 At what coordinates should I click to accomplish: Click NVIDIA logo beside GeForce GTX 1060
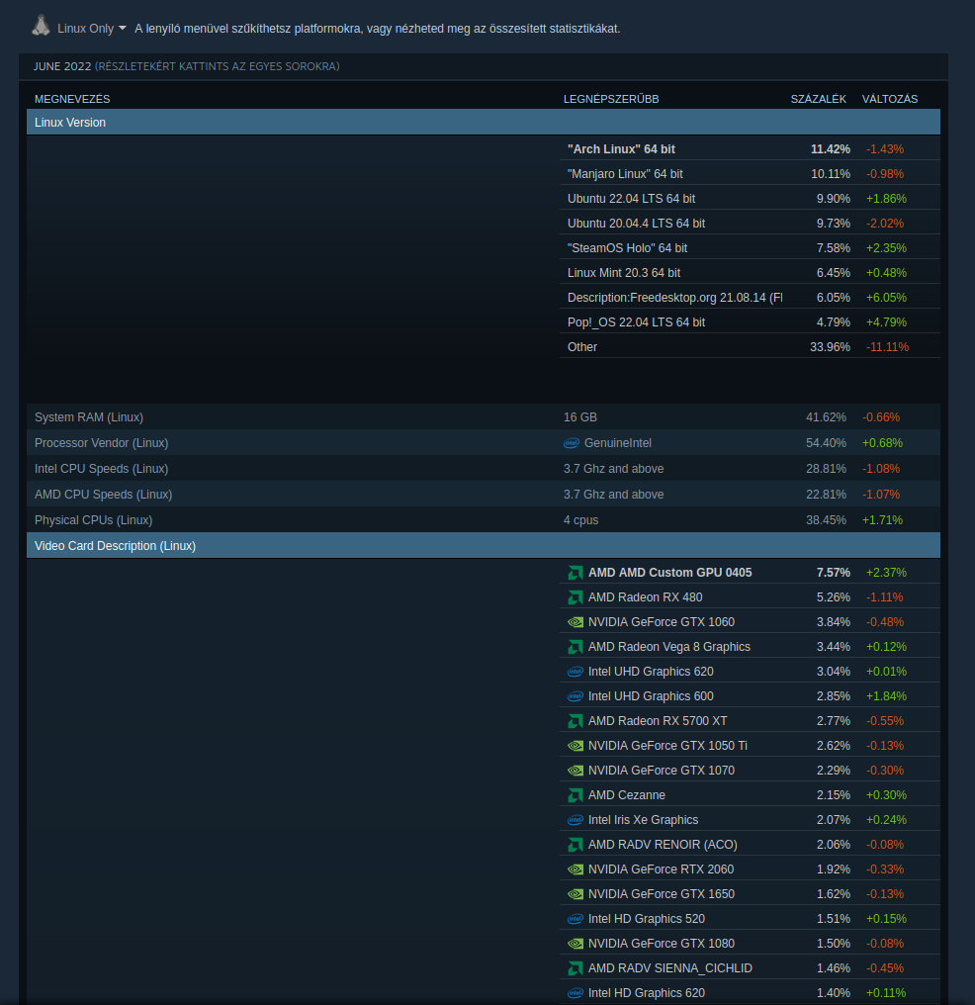click(x=576, y=622)
